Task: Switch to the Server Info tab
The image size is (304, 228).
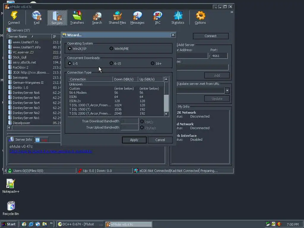Action: click(x=21, y=140)
